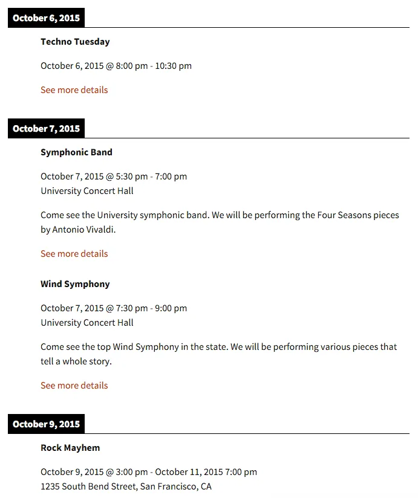Click Symphonic Band 5:30 pm time line
This screenshot has height=498, width=418.
pyautogui.click(x=114, y=176)
